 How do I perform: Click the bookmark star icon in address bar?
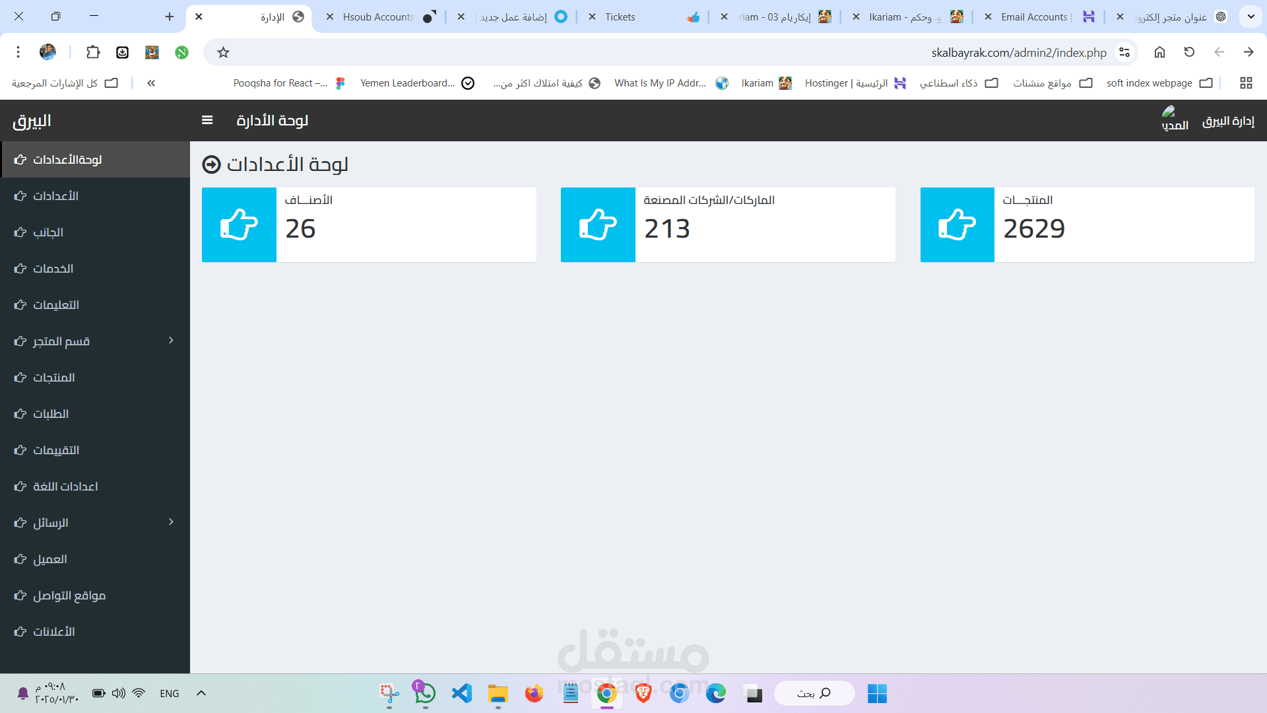(x=224, y=52)
